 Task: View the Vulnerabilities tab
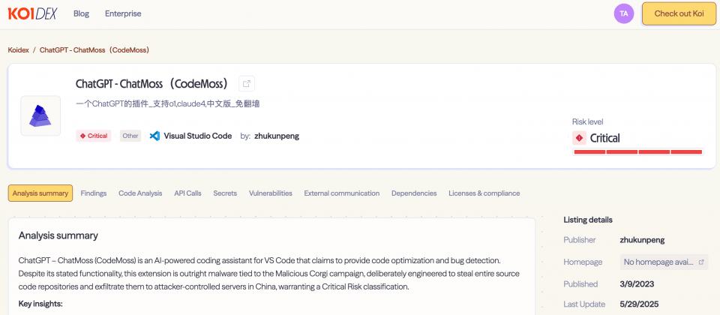(270, 193)
